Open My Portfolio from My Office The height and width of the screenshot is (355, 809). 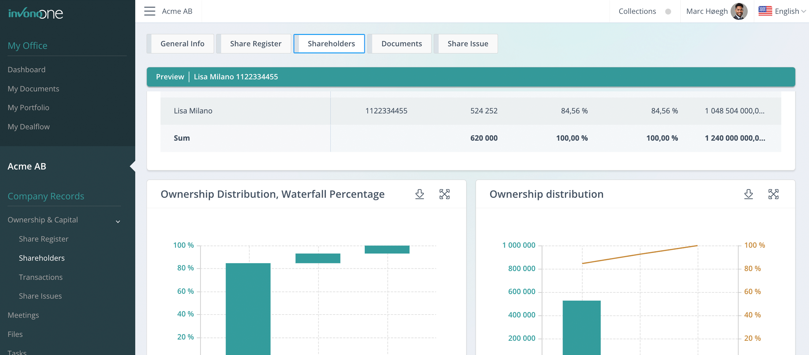point(28,107)
